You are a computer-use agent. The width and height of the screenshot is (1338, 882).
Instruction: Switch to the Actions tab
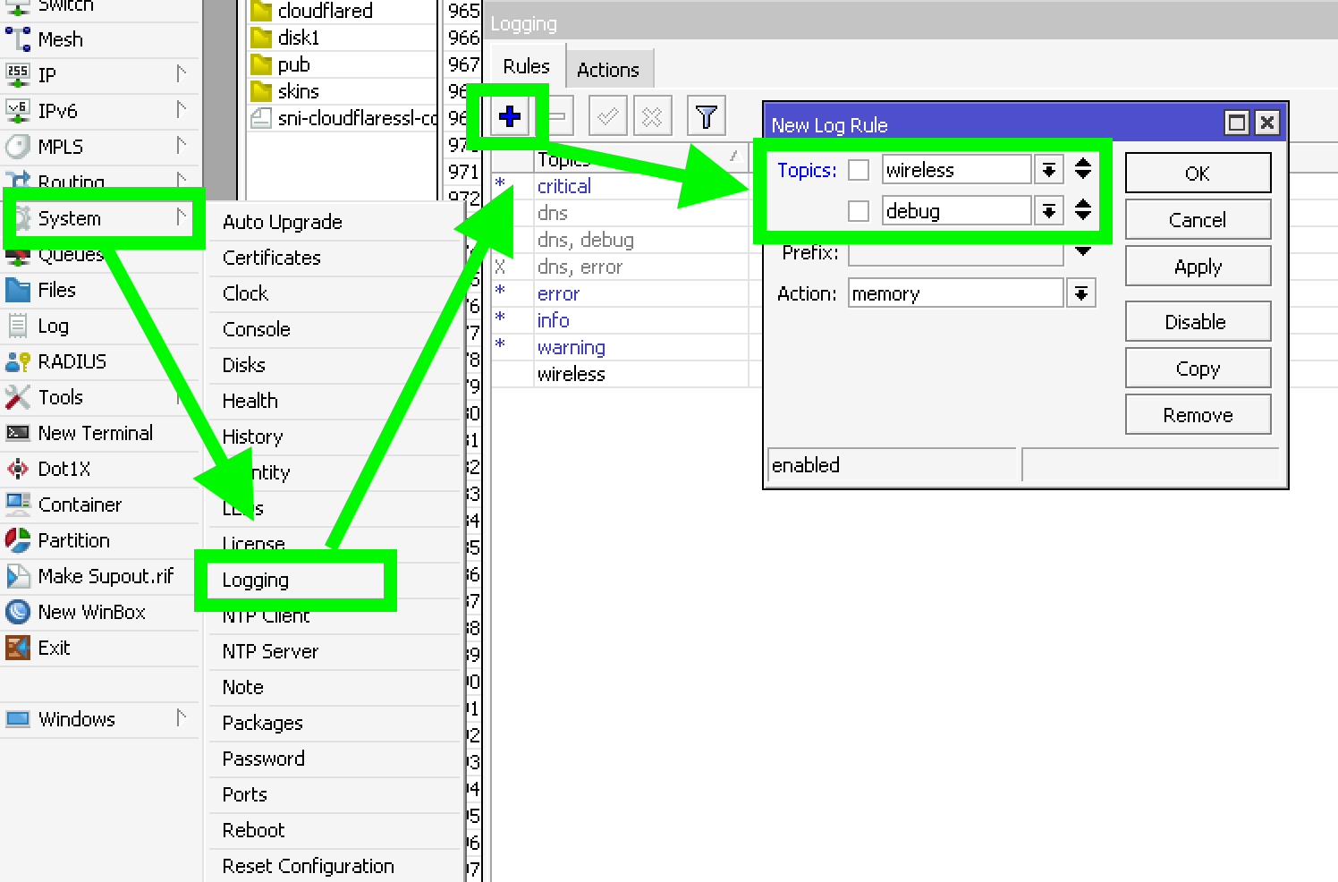pos(609,68)
